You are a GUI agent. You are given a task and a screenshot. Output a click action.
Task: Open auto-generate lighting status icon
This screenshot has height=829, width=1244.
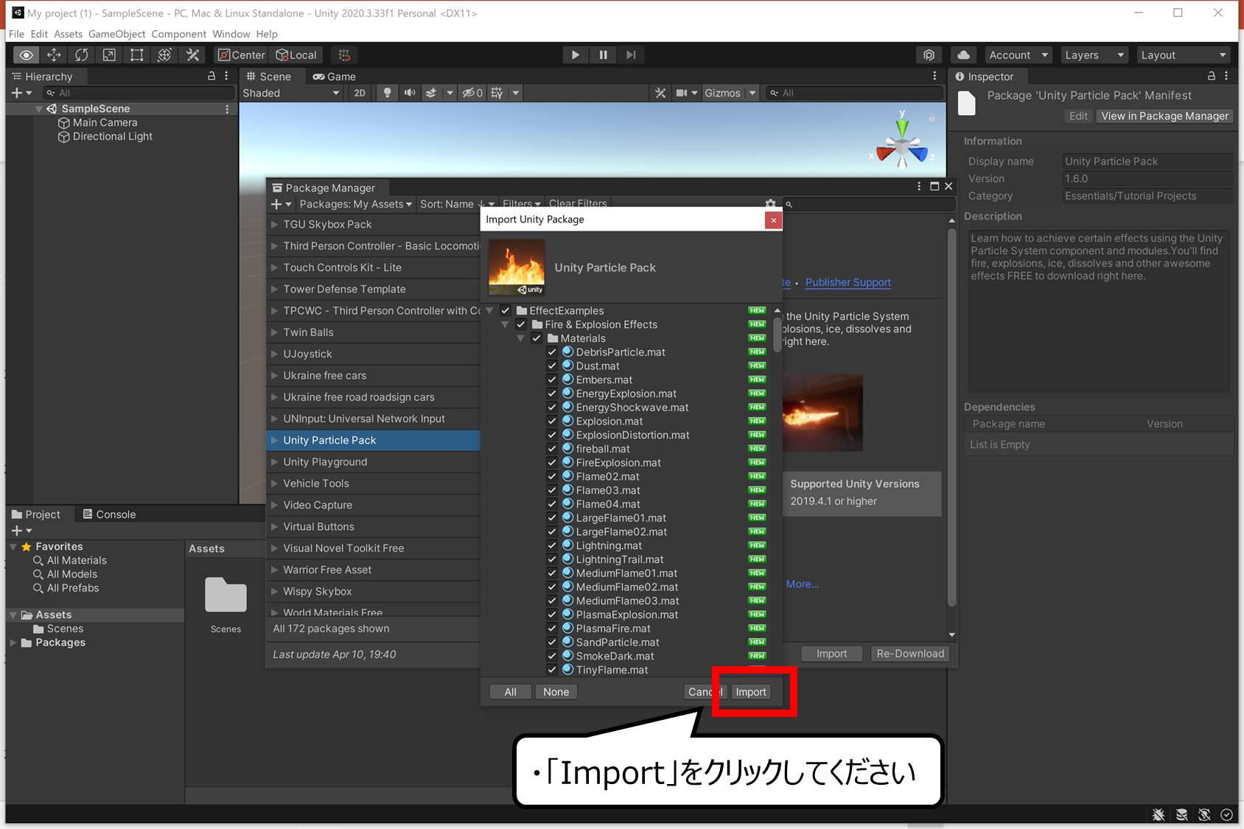(1204, 814)
